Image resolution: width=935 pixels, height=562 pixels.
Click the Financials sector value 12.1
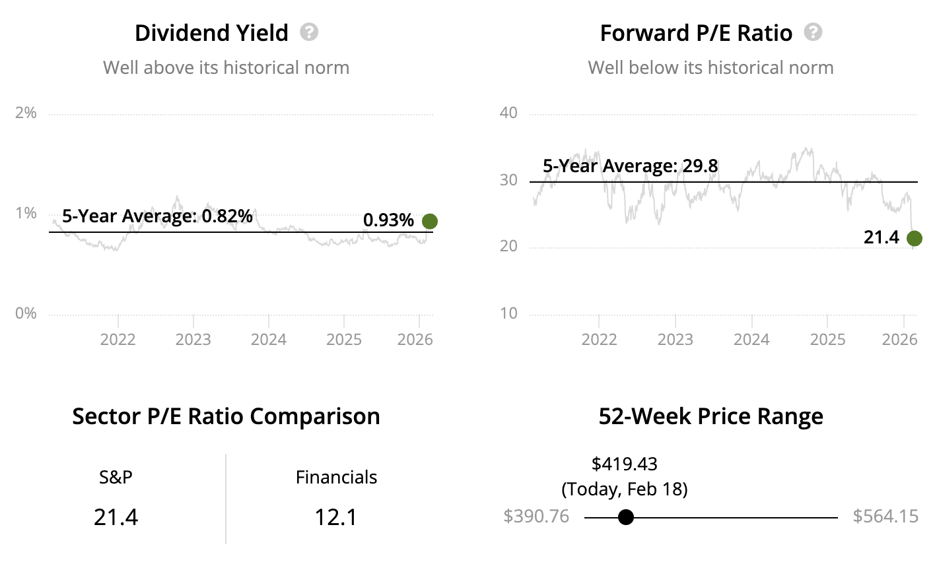[x=336, y=517]
